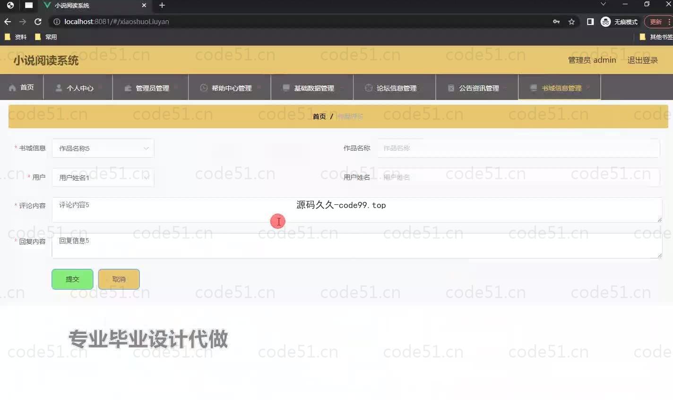The height and width of the screenshot is (400, 673).
Task: Click the 小说阅读系统 site title
Action: pyautogui.click(x=46, y=60)
